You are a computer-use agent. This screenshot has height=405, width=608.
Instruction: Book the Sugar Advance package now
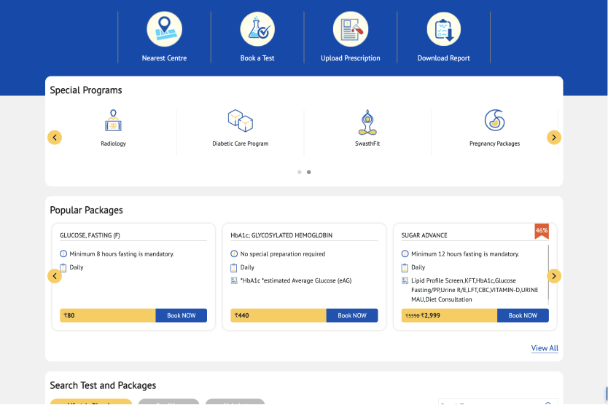pos(523,315)
